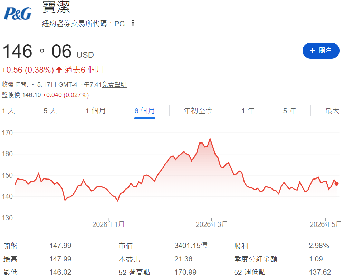Switch to the 1 天 range tab
Image resolution: width=344 pixels, height=276 pixels.
pyautogui.click(x=8, y=111)
